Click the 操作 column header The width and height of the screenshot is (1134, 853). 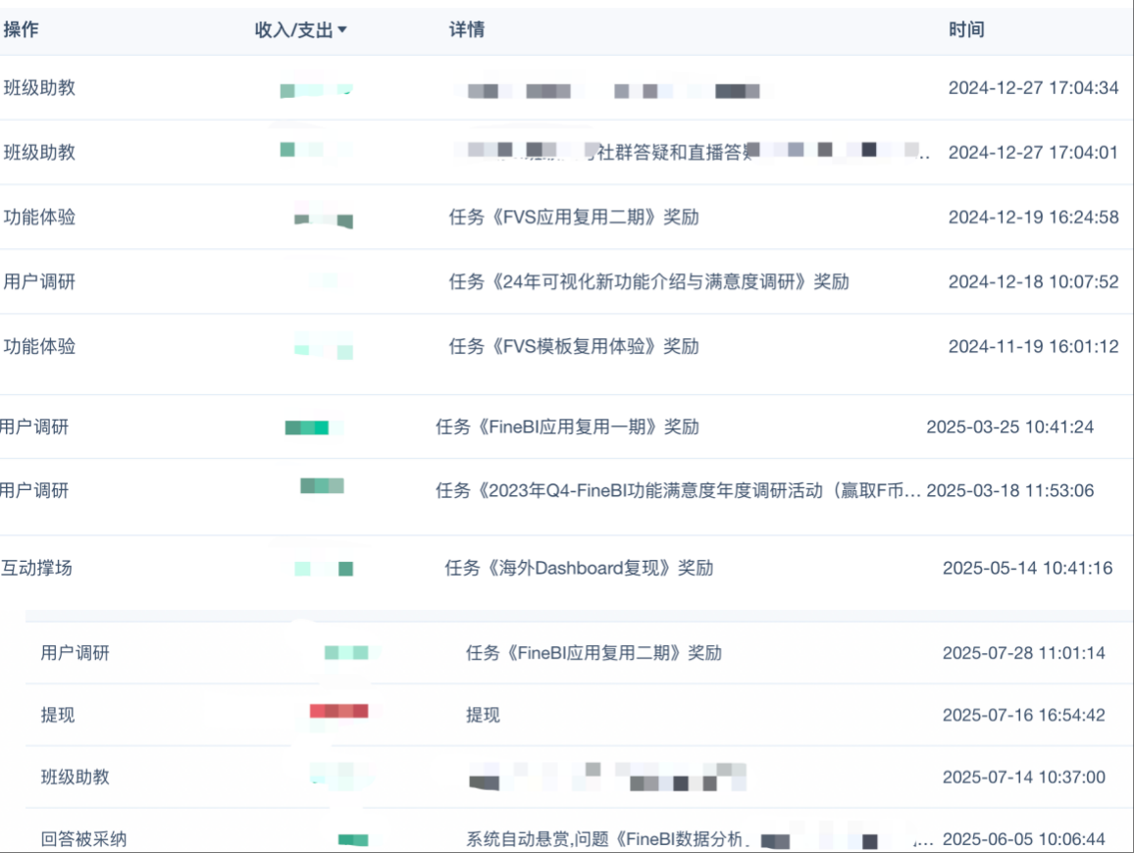(x=22, y=29)
